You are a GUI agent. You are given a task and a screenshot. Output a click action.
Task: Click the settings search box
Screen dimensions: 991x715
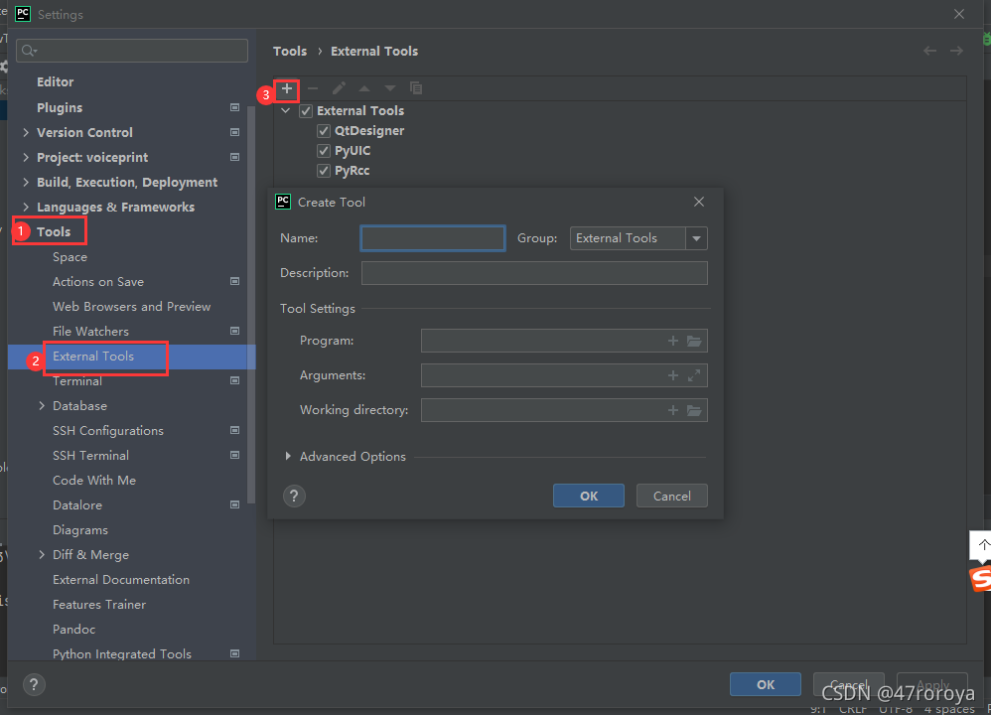click(132, 51)
